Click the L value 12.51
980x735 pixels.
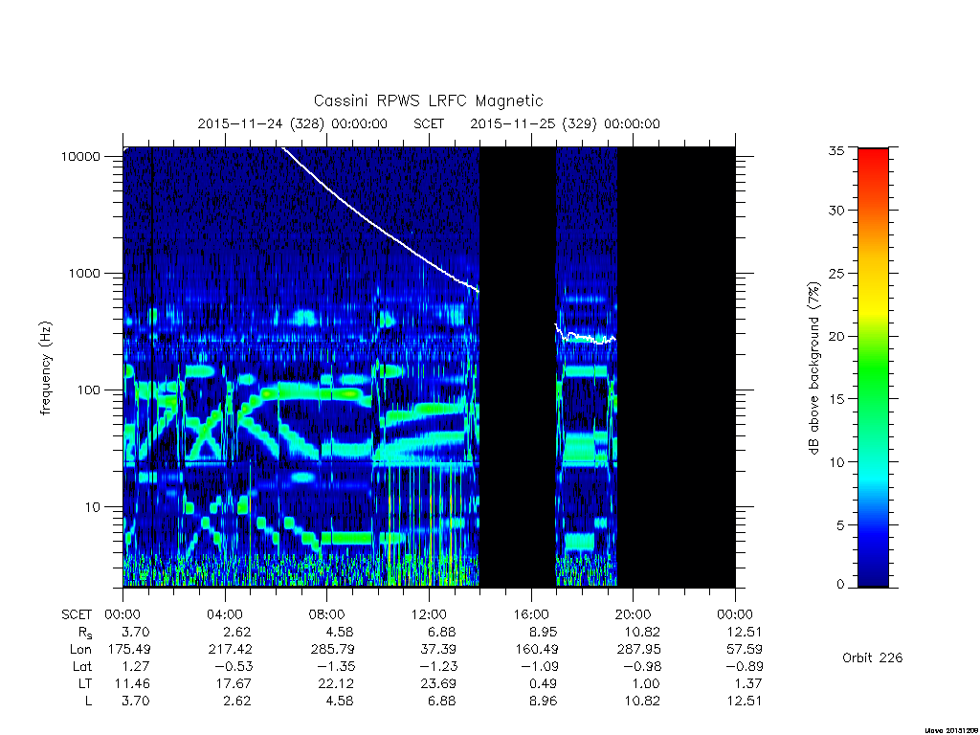pos(744,702)
